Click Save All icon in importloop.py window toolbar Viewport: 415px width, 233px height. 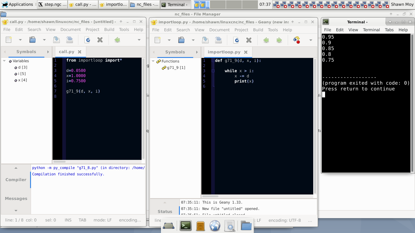coord(218,40)
